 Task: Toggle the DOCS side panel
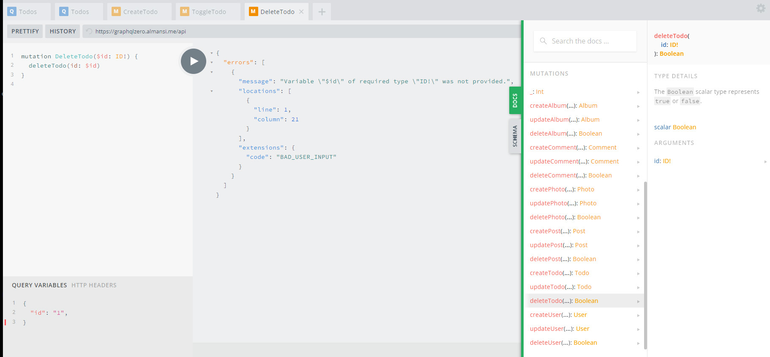[515, 101]
